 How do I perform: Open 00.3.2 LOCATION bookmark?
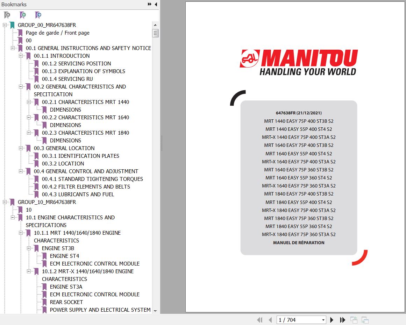63,164
